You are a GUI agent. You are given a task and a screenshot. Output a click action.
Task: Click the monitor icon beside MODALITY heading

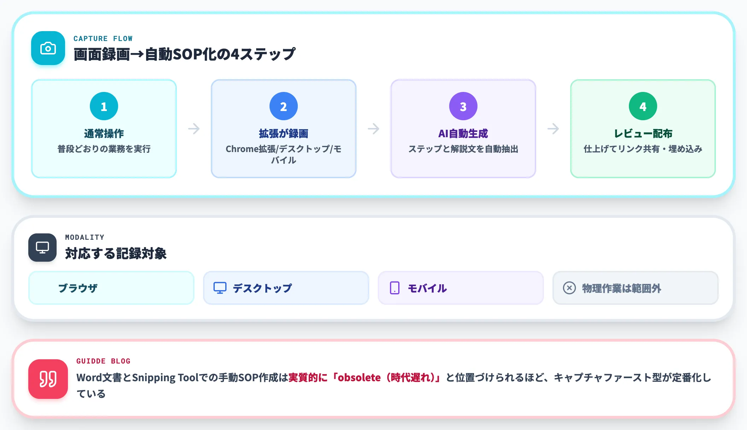pyautogui.click(x=42, y=248)
